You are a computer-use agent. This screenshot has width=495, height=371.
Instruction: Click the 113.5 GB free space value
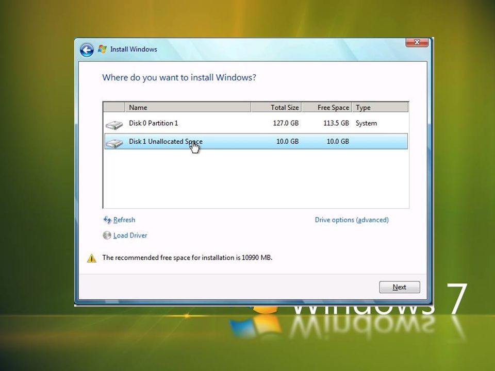336,123
